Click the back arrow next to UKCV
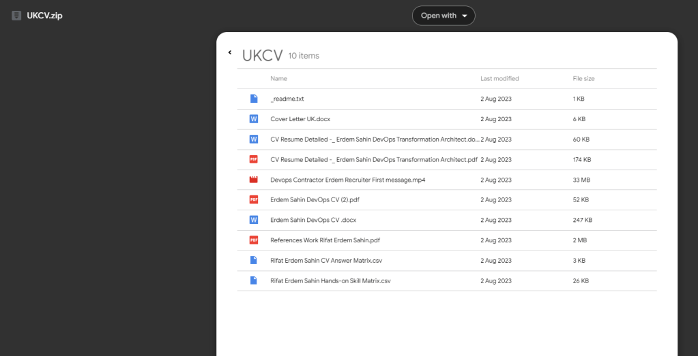This screenshot has height=356, width=698. click(230, 52)
